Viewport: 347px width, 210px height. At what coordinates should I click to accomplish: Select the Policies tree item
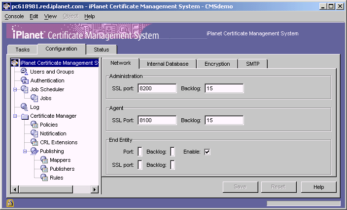[x=49, y=125]
